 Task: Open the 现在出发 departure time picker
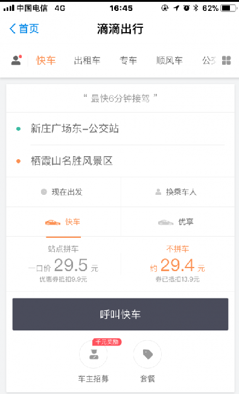coord(63,192)
